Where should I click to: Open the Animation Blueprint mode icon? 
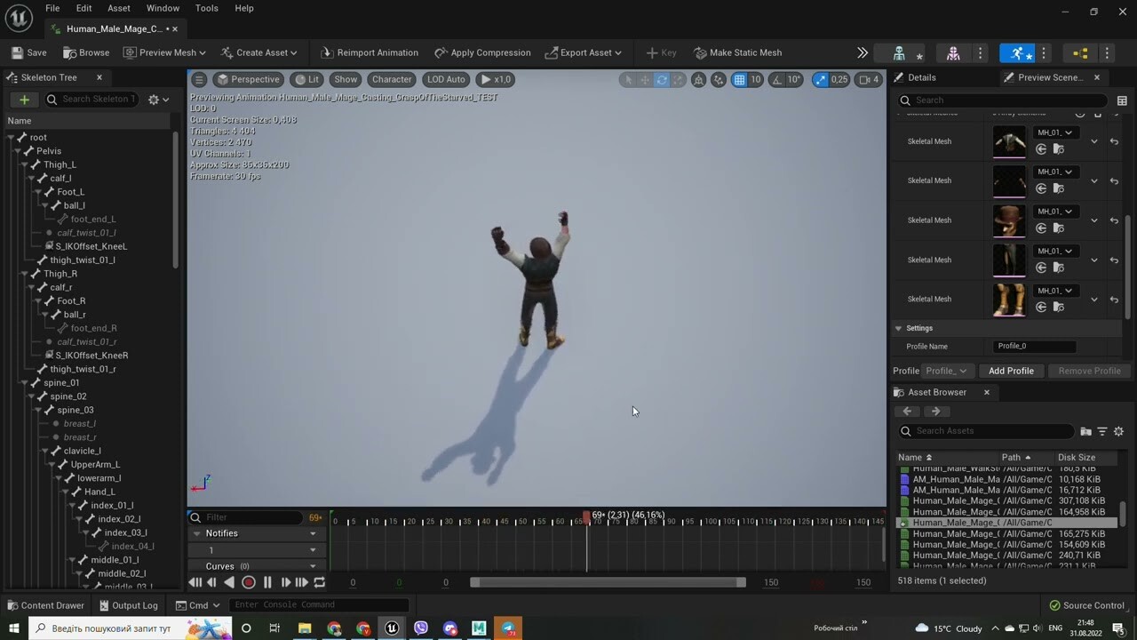coord(1080,53)
